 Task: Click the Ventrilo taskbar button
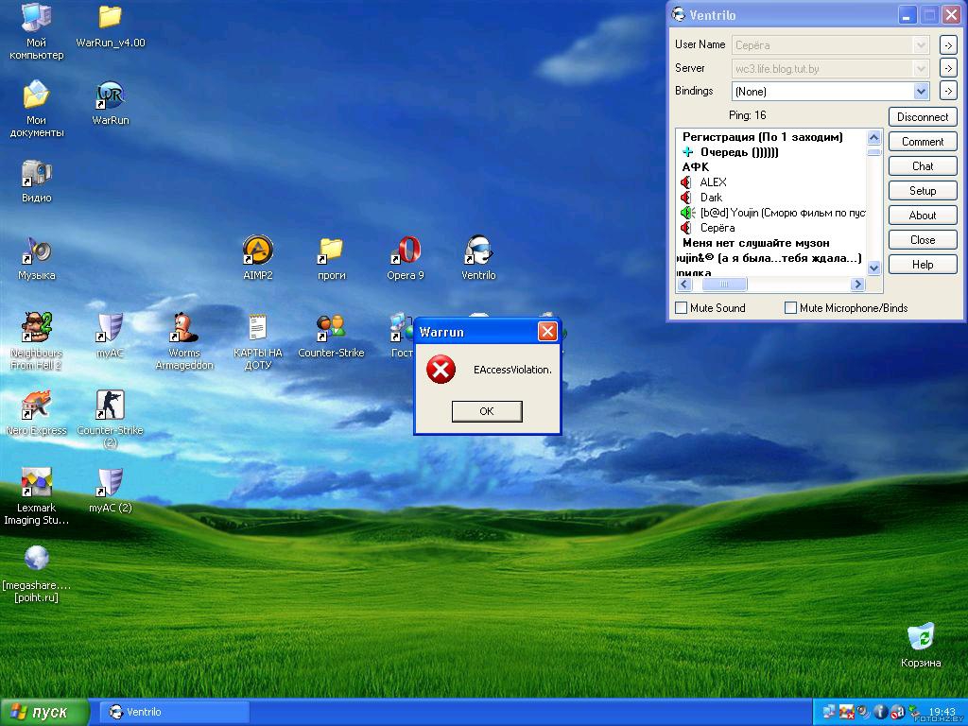(x=175, y=713)
